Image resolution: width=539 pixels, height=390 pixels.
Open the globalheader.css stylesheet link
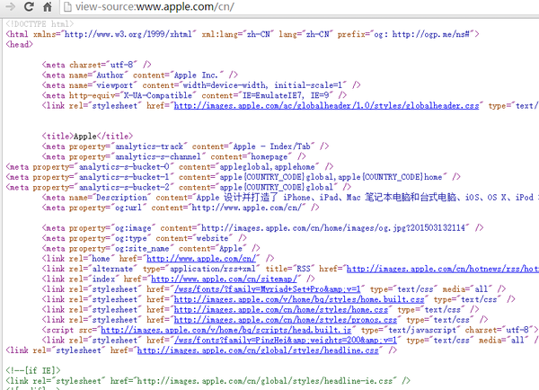(326, 105)
